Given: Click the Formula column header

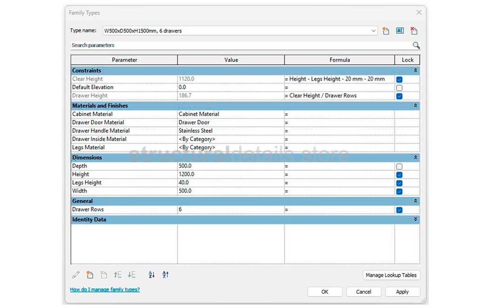Looking at the screenshot, I should [340, 60].
